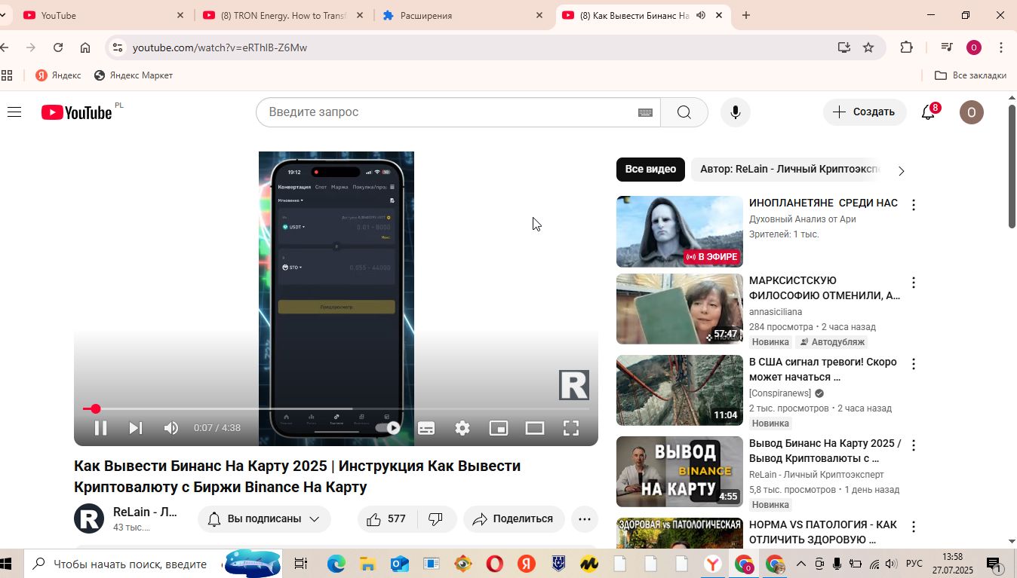Image resolution: width=1017 pixels, height=578 pixels.
Task: Open ReLain channel avatar
Action: coord(89,518)
